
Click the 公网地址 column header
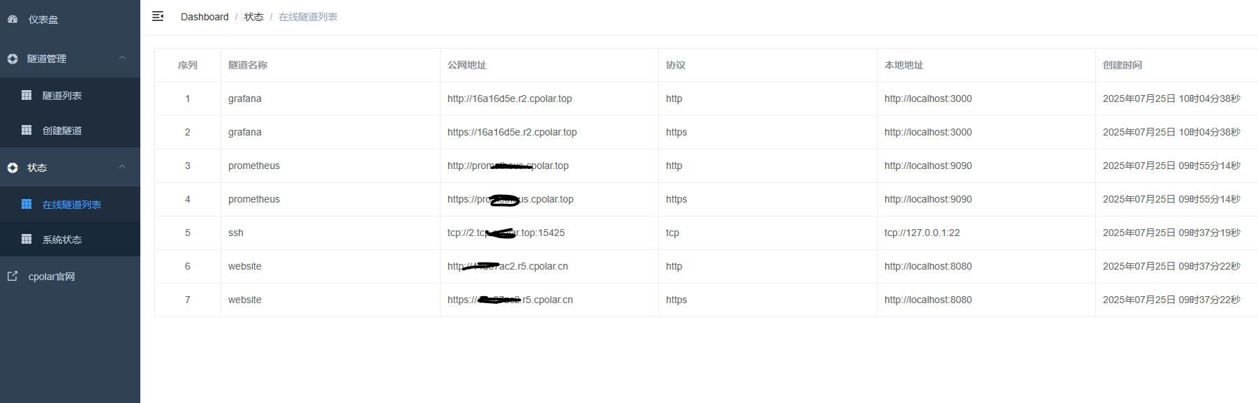coord(467,65)
